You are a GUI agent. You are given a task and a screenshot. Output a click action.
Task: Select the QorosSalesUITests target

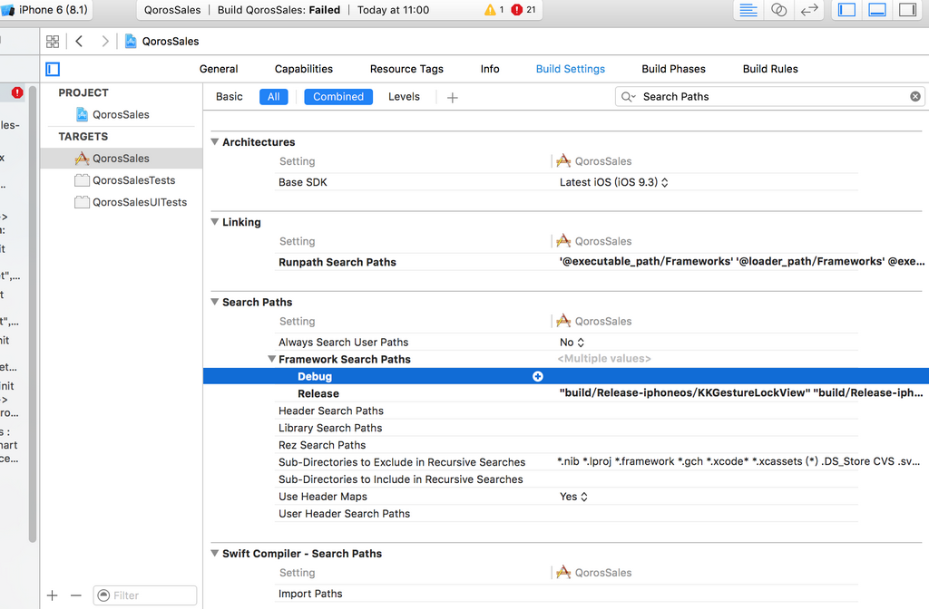(x=131, y=202)
